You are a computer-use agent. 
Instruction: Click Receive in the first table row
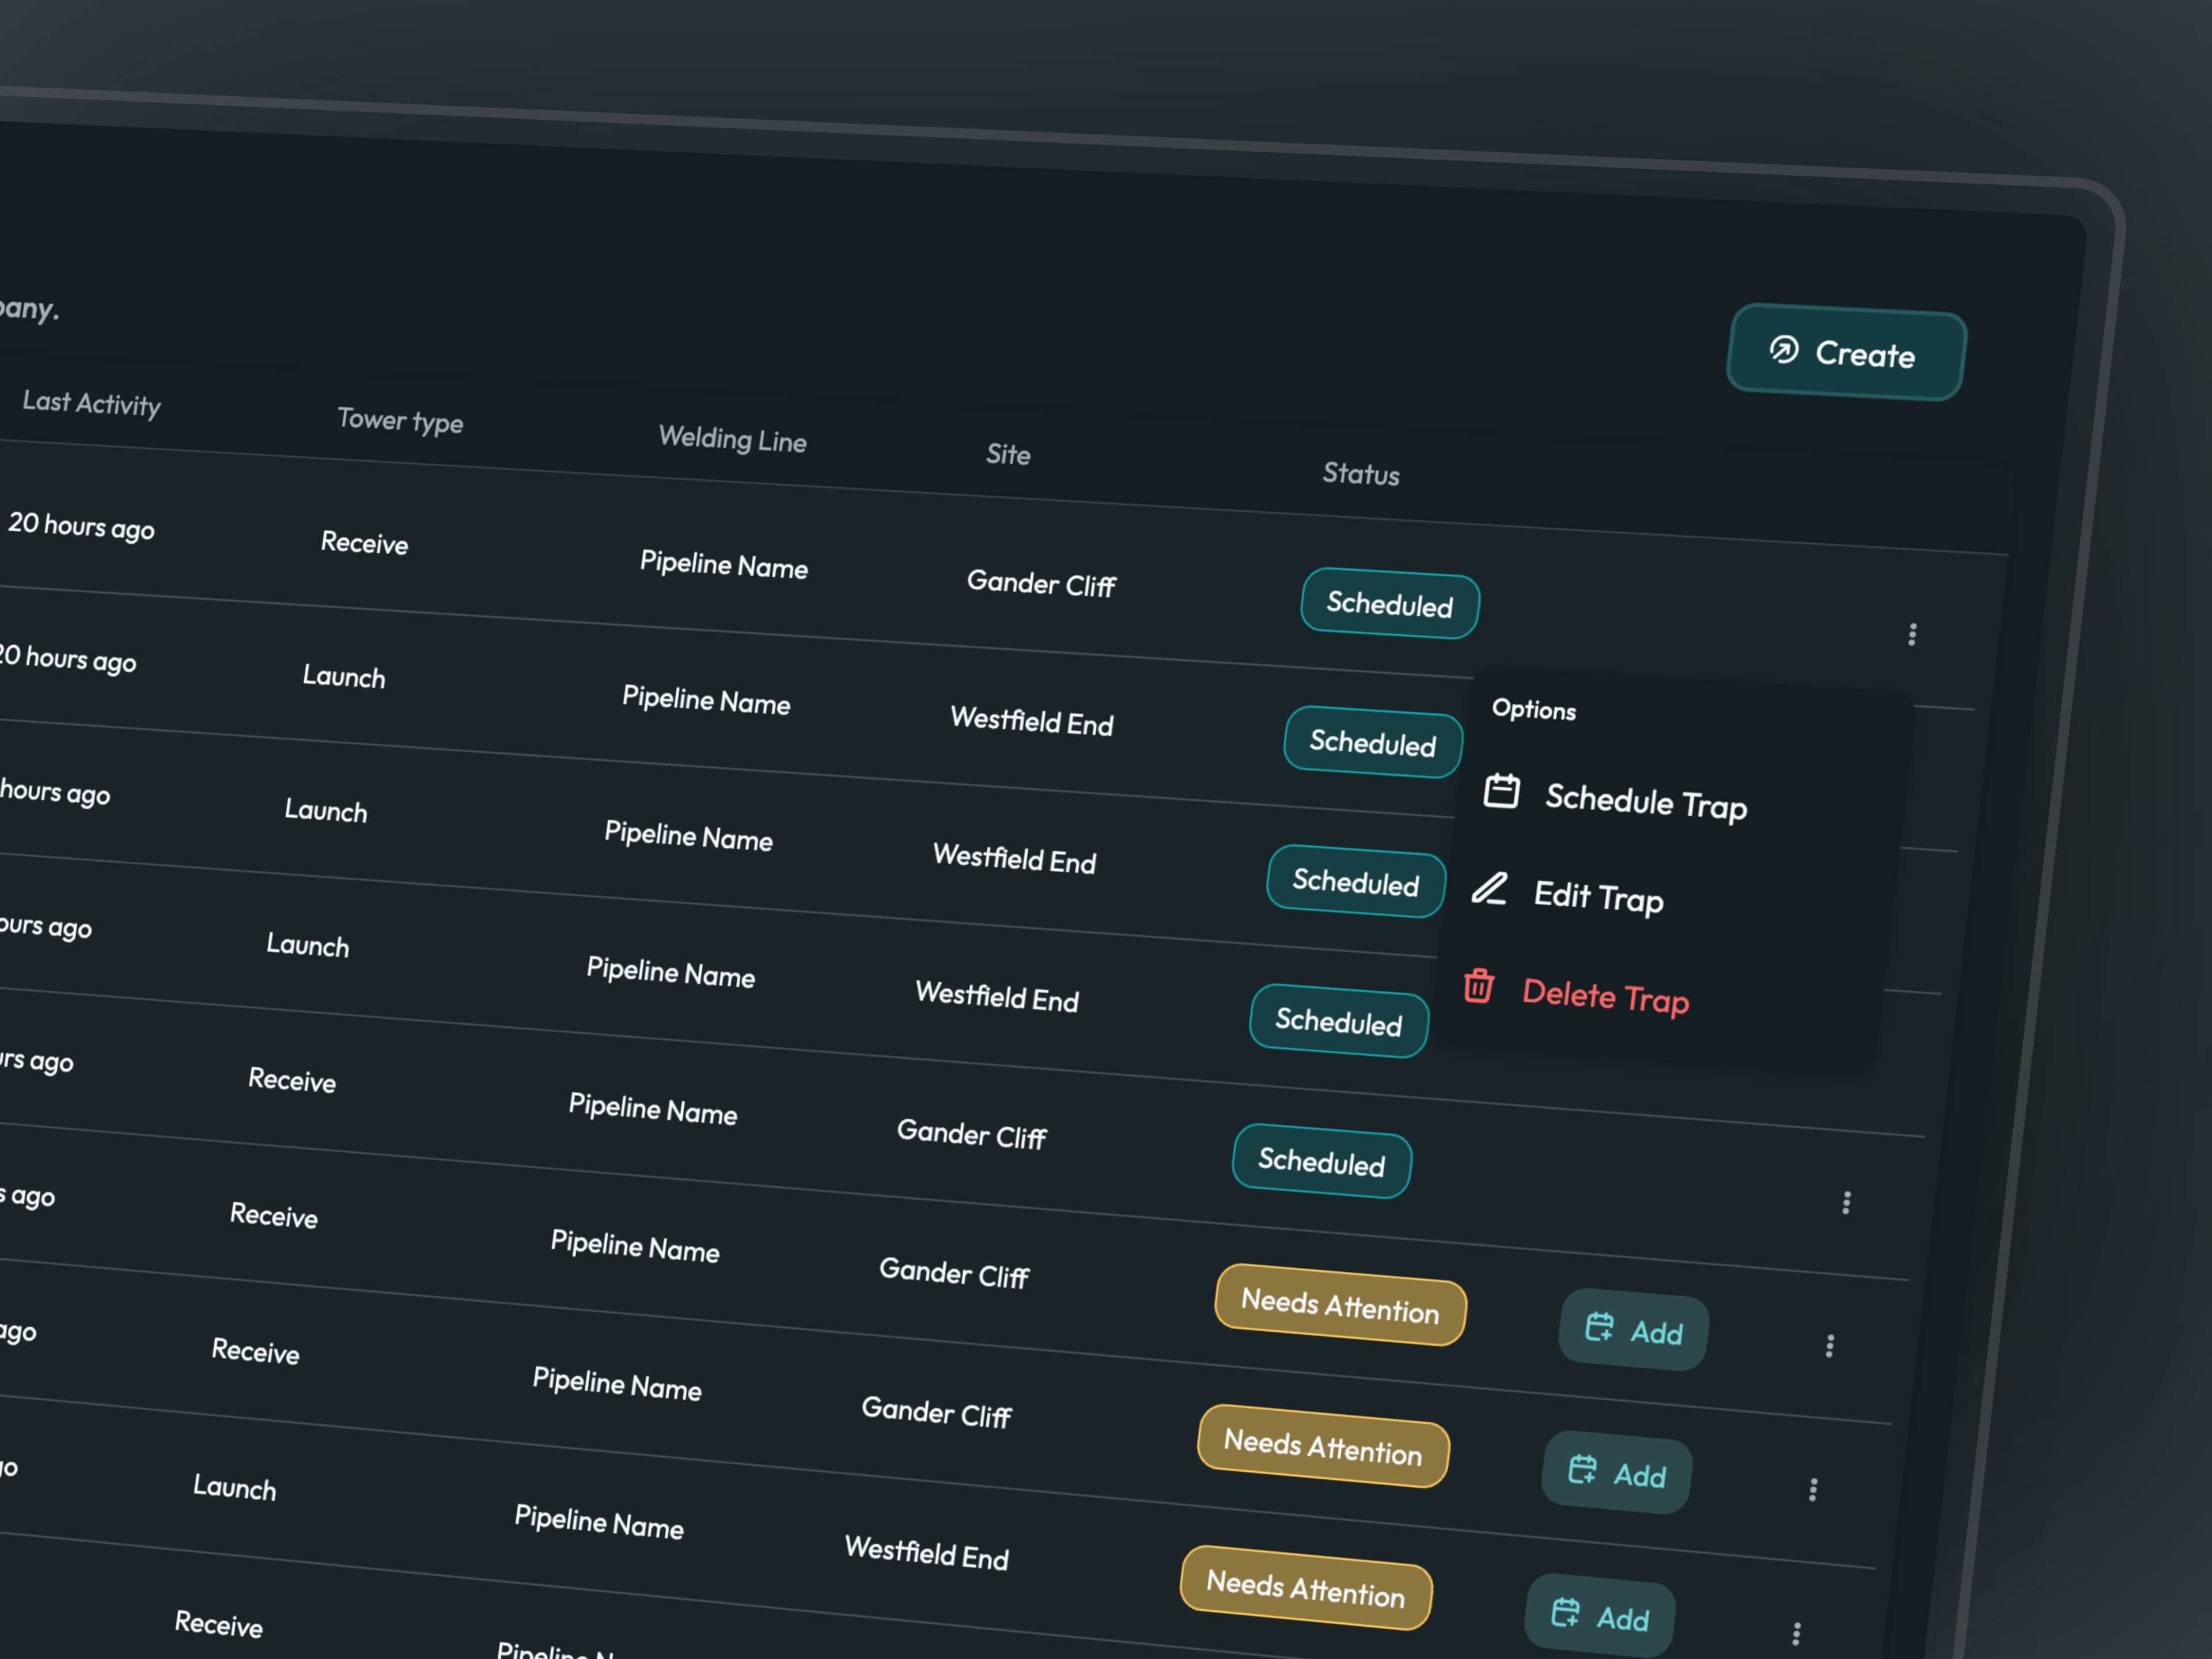pyautogui.click(x=364, y=542)
